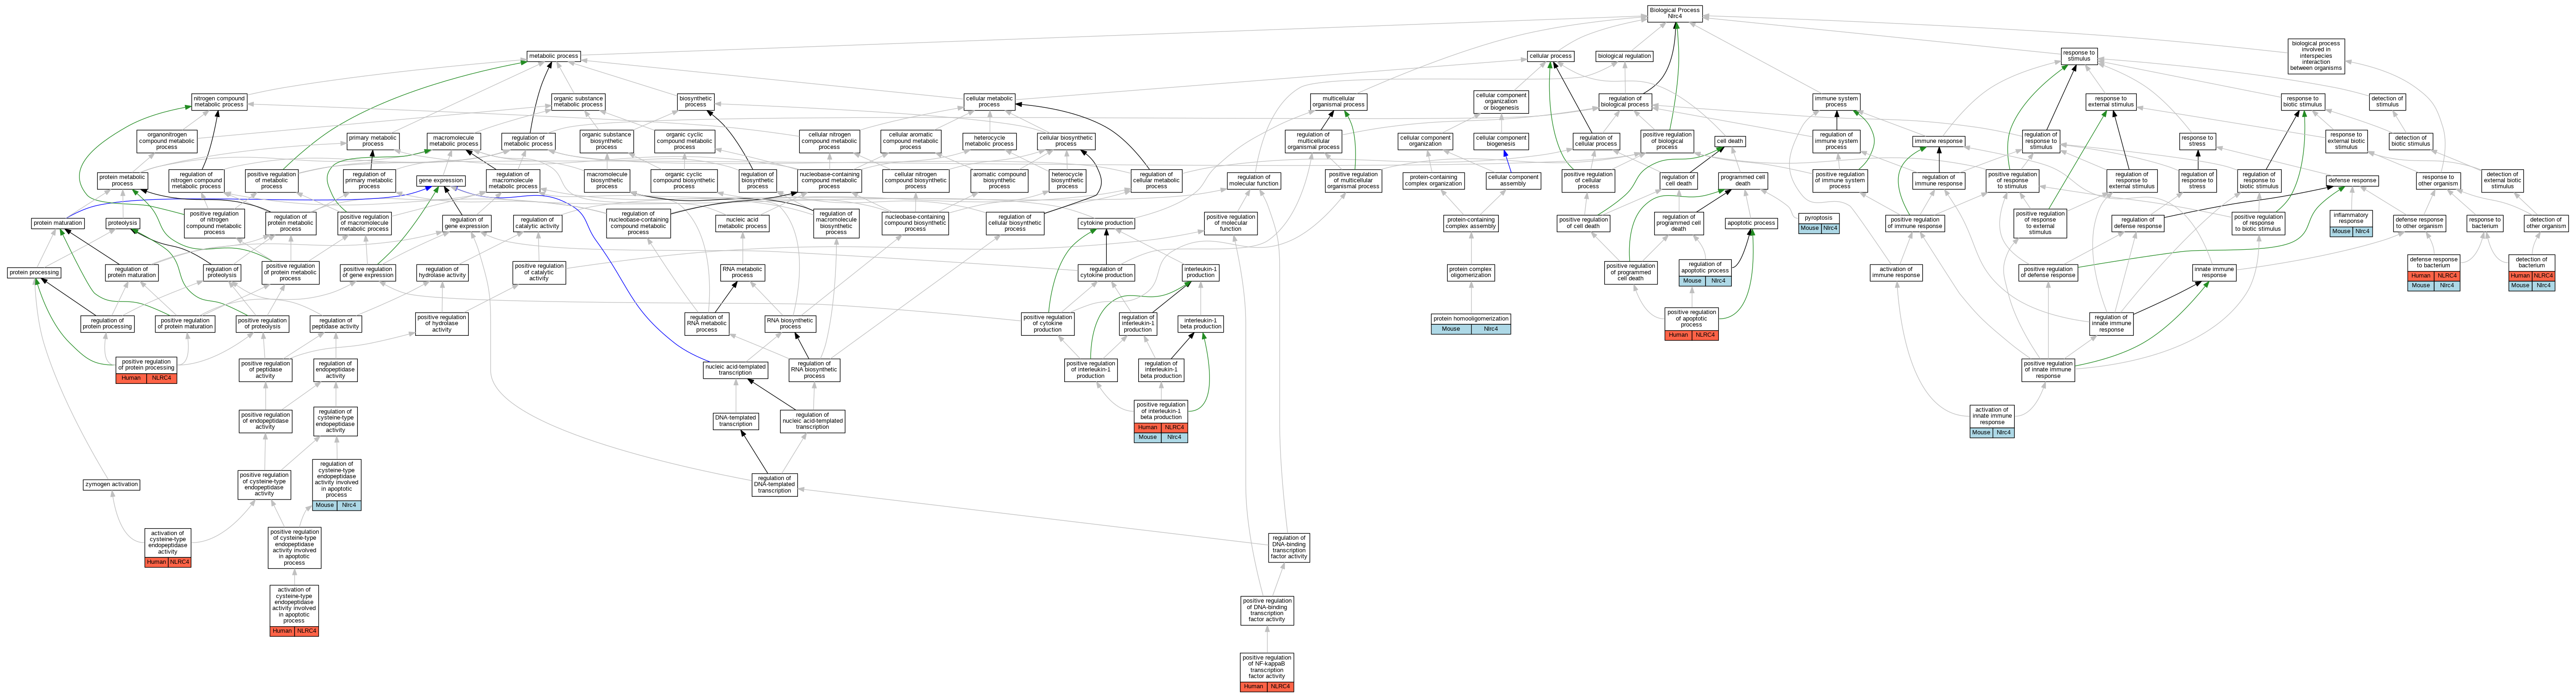Screen dimensions: 2576x697
Task: Click the 'innate immune response' node
Action: click(x=2214, y=272)
